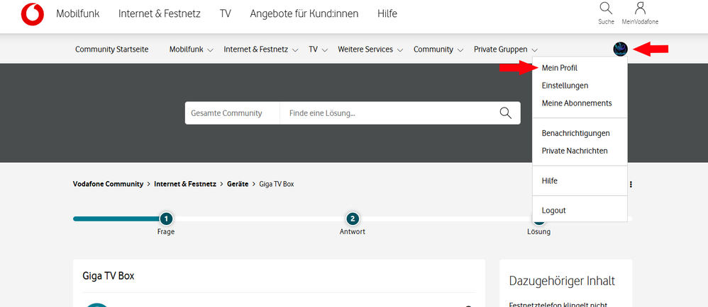Open Gesamte Community search scope selector
Viewport: 708px width, 307px height.
tap(232, 113)
